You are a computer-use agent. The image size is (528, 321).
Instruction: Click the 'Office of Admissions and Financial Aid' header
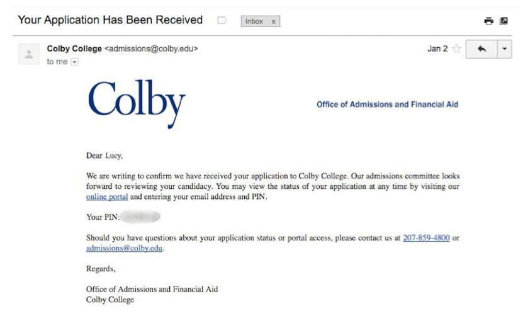pos(388,104)
